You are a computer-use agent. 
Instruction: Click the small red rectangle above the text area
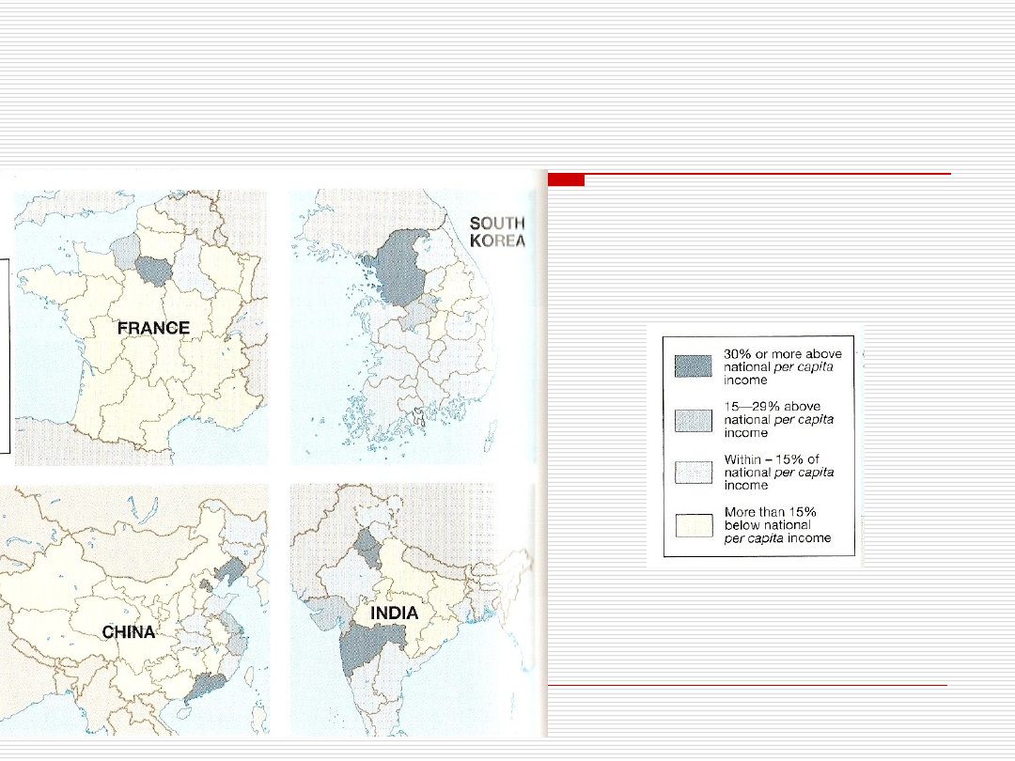click(566, 179)
